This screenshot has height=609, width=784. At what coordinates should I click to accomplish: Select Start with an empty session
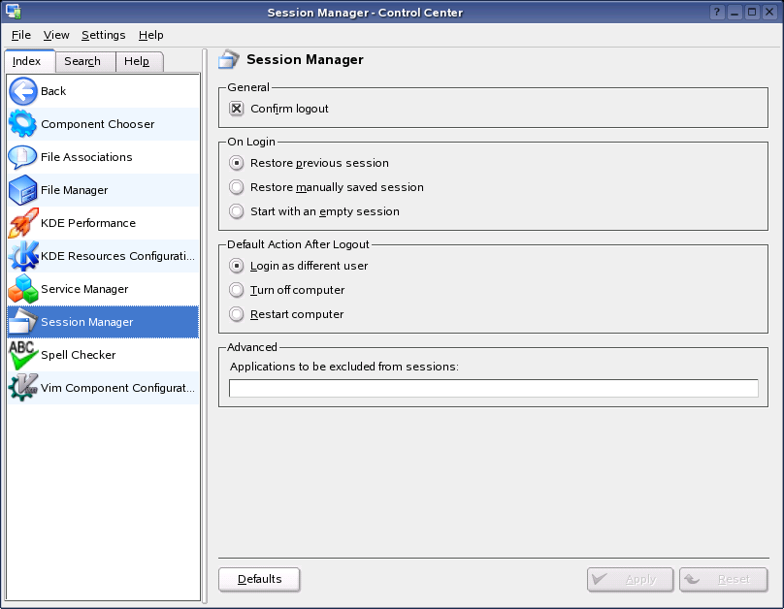pos(237,211)
